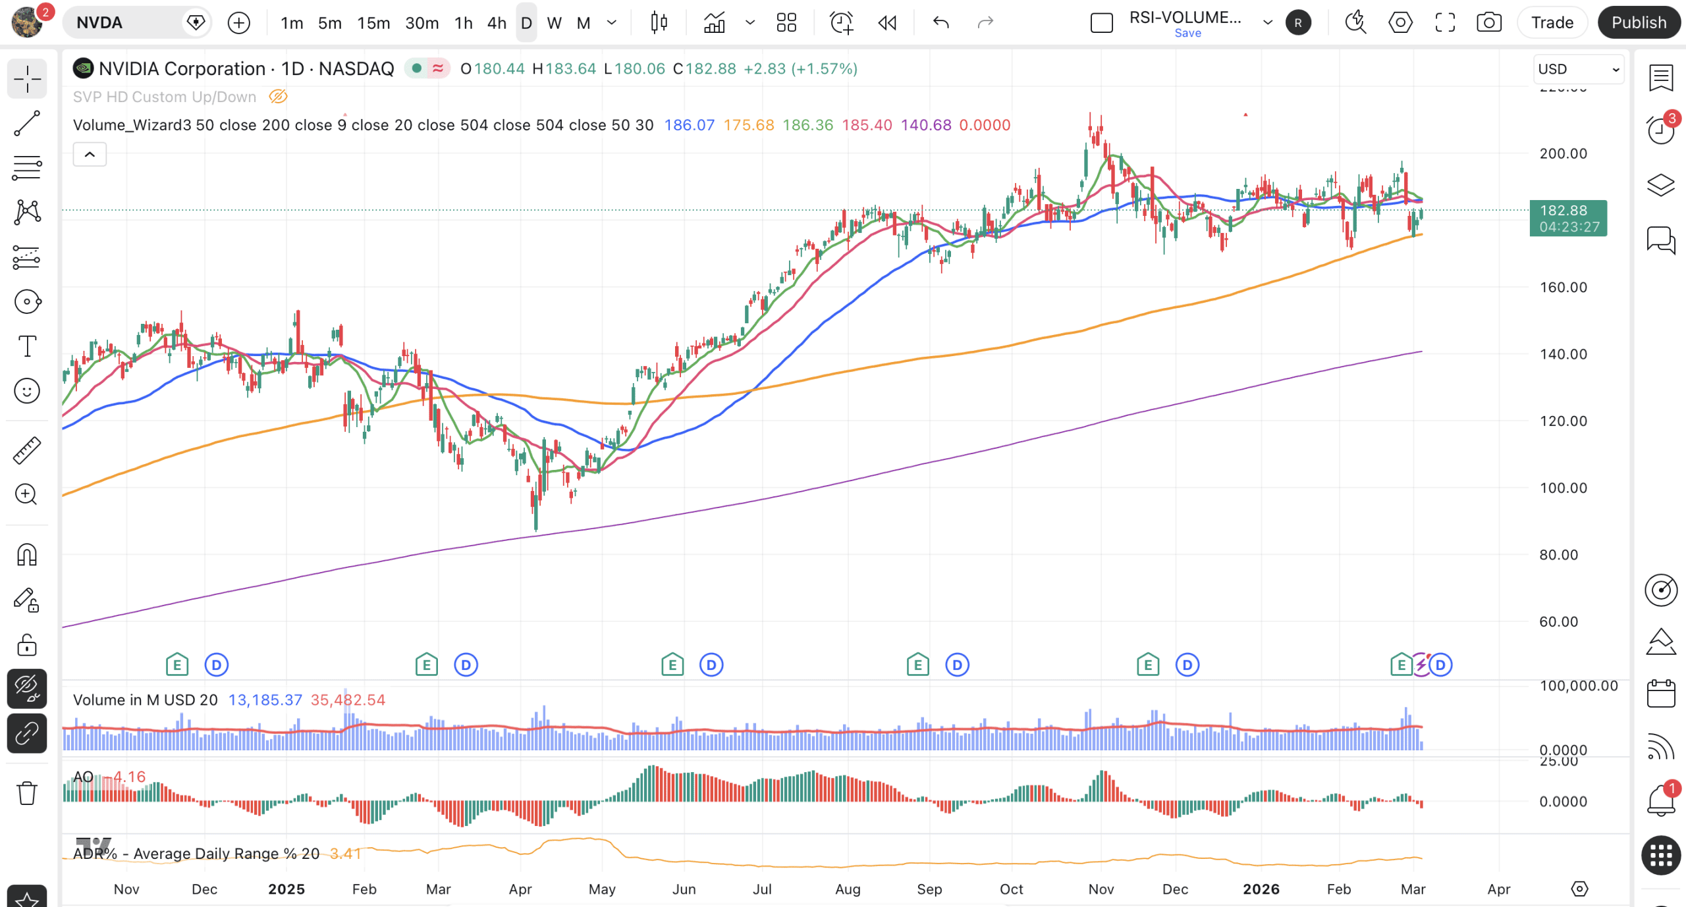Select the ruler measure tool
Viewport: 1686px width, 907px height.
[x=27, y=450]
